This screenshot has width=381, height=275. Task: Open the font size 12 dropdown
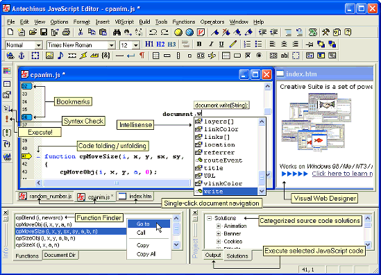point(136,45)
